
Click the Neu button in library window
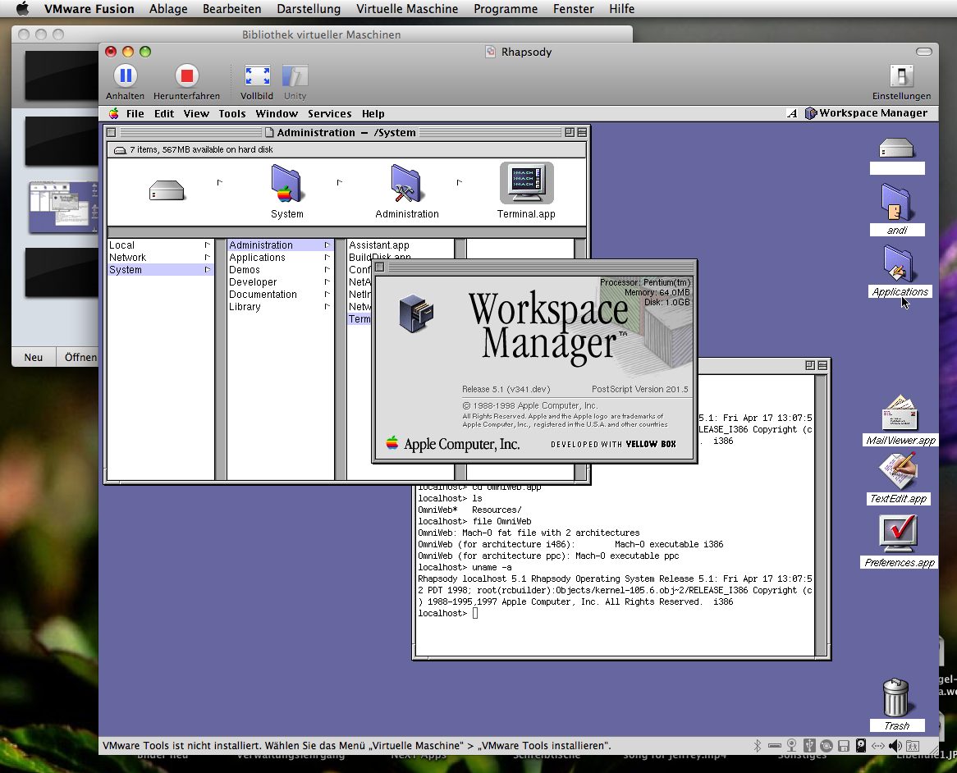(x=34, y=357)
